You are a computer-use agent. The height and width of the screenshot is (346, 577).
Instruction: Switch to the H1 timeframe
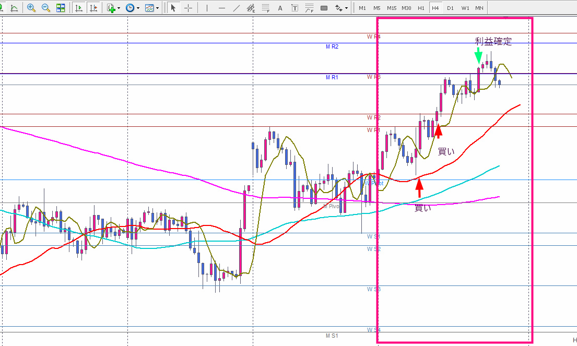coord(421,8)
